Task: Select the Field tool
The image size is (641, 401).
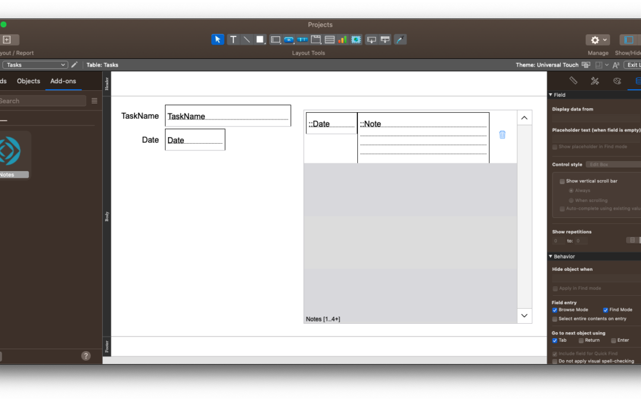Action: click(x=371, y=40)
